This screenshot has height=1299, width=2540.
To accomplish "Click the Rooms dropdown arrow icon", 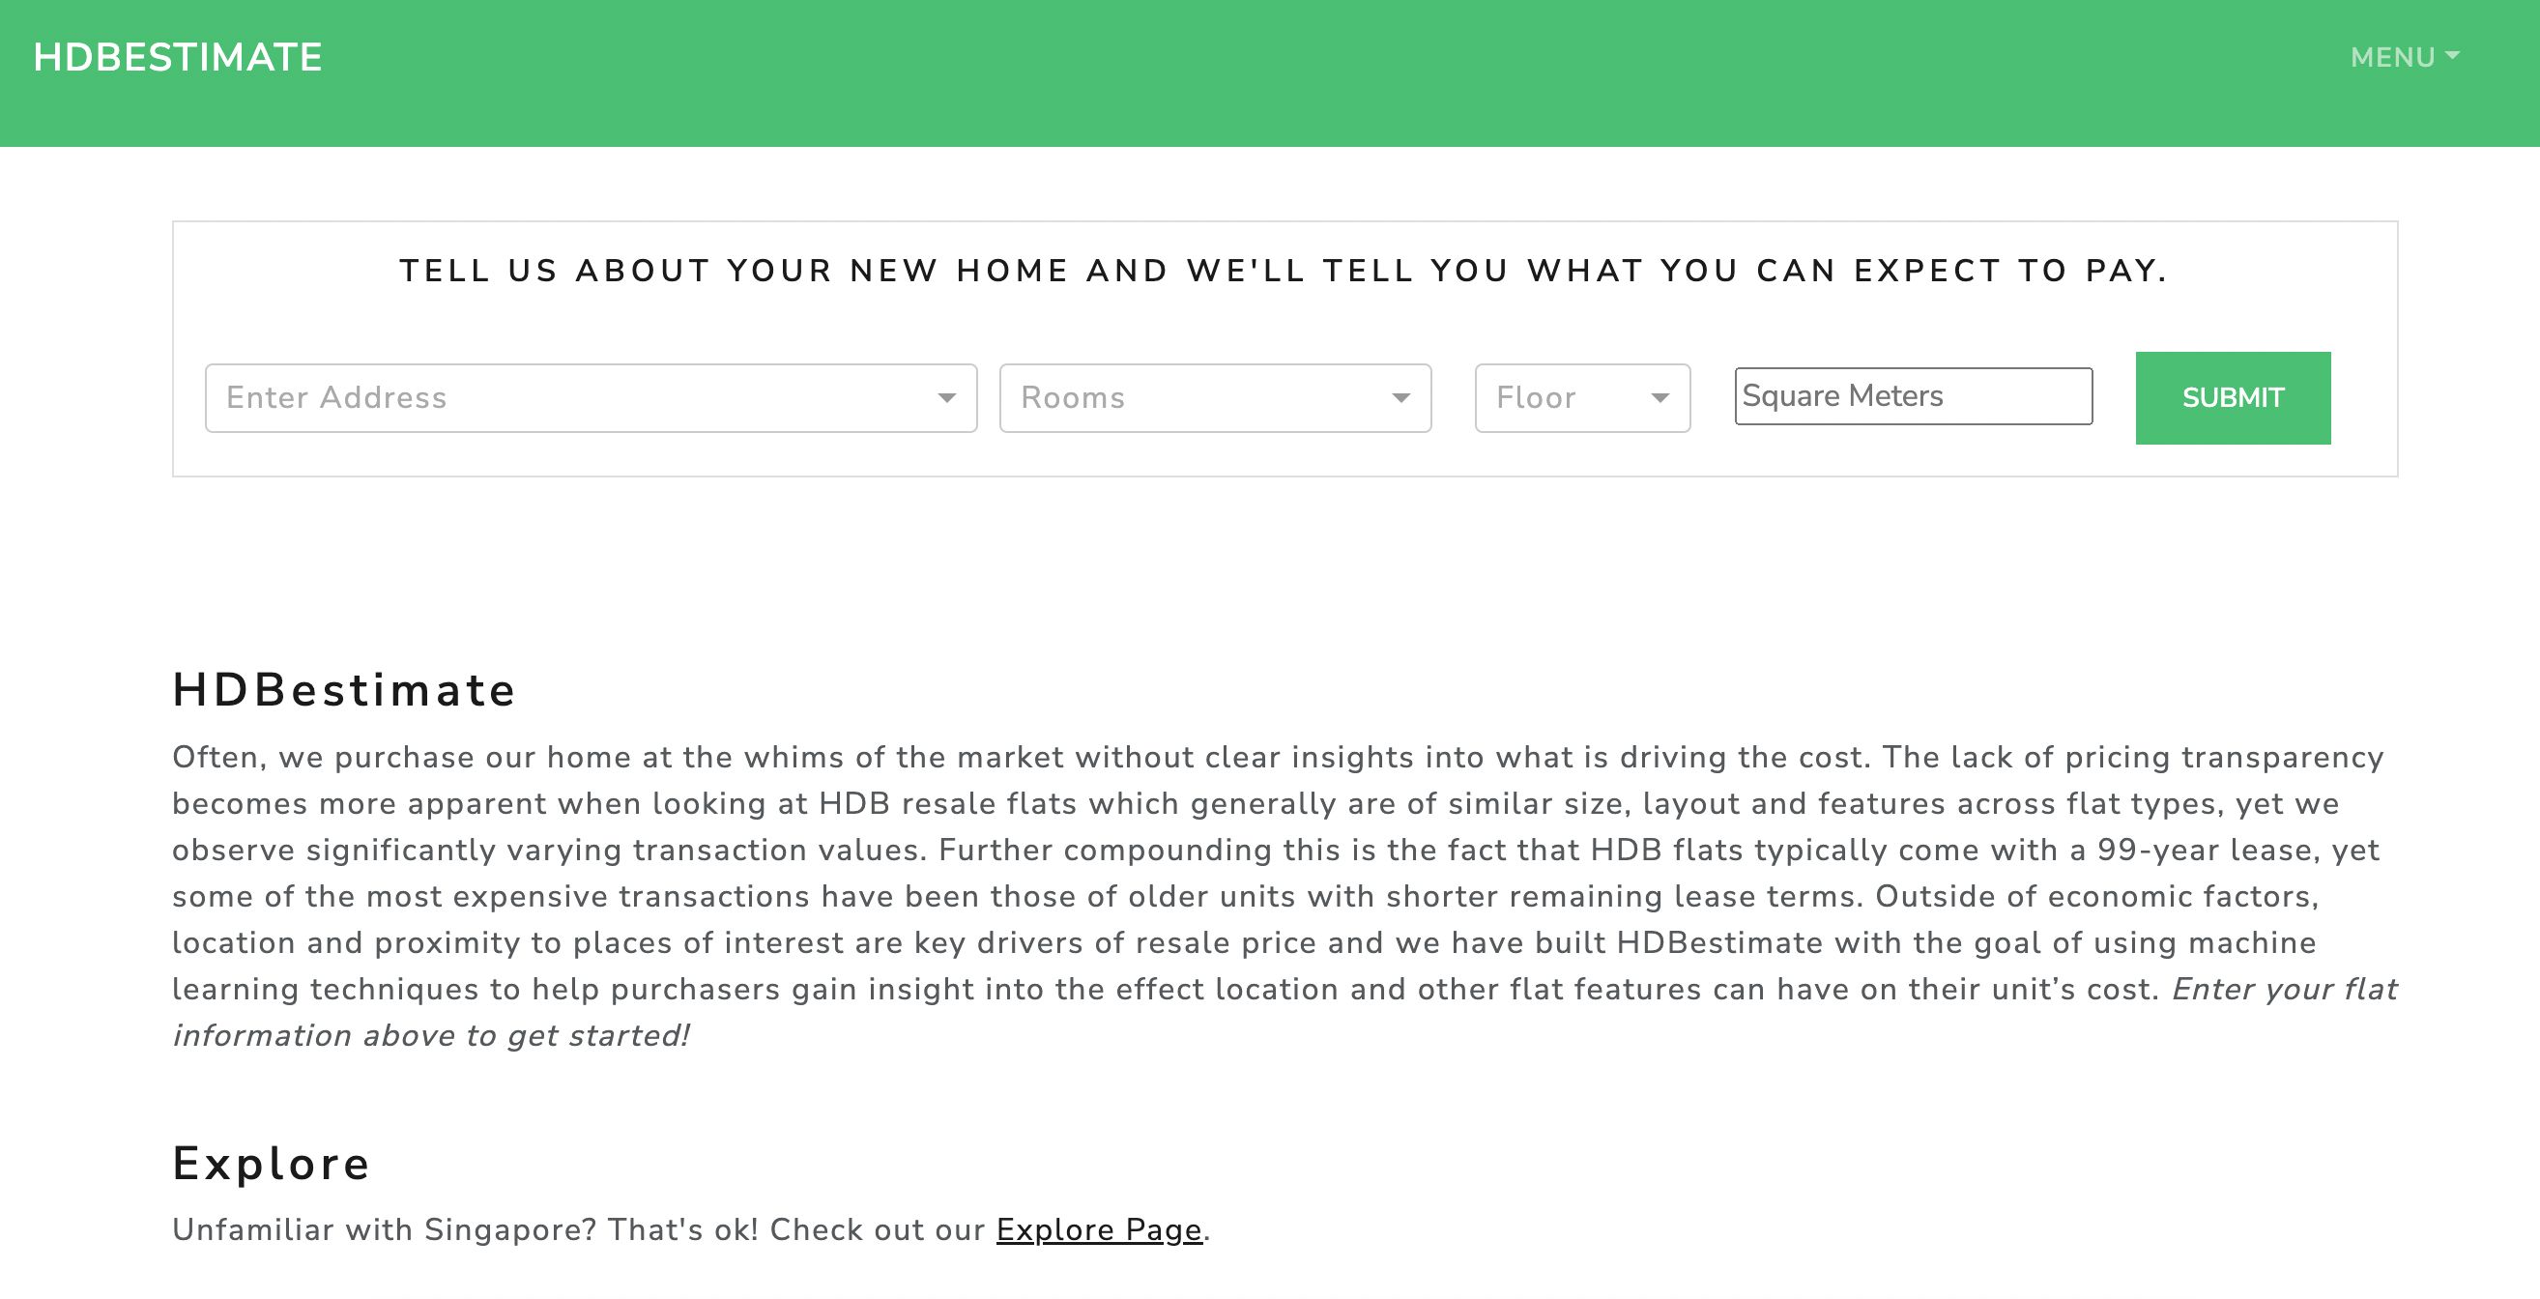I will click(x=1400, y=397).
